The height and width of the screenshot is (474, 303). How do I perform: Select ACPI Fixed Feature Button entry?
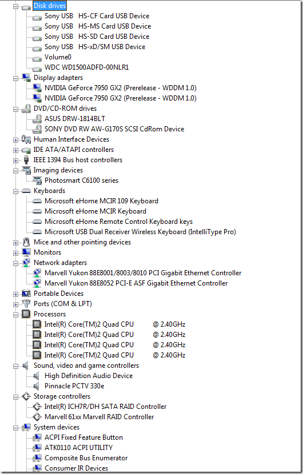coord(83,437)
